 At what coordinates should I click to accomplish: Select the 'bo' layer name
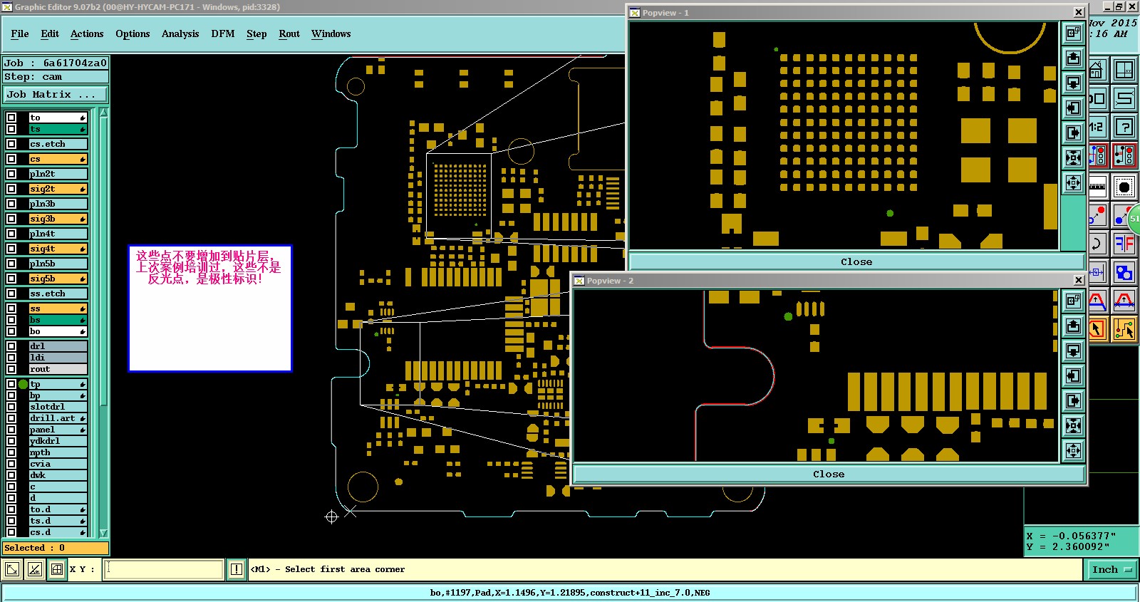coord(58,331)
